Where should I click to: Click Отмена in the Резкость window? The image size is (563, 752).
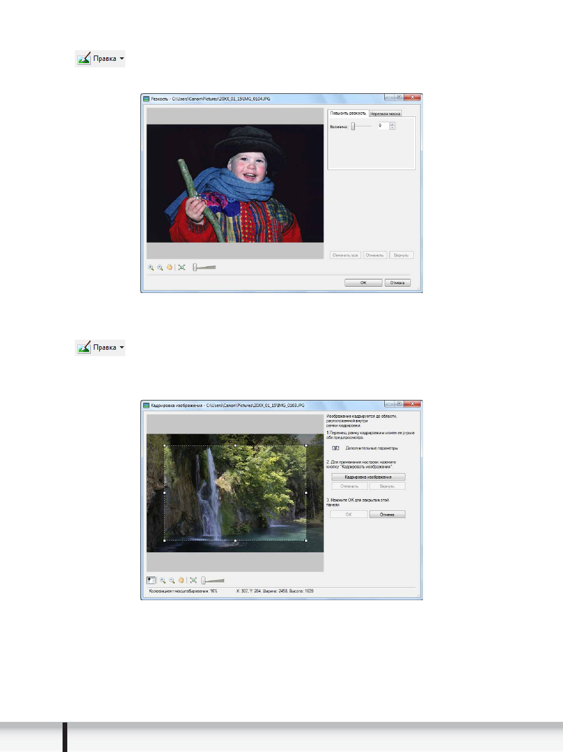click(x=398, y=282)
